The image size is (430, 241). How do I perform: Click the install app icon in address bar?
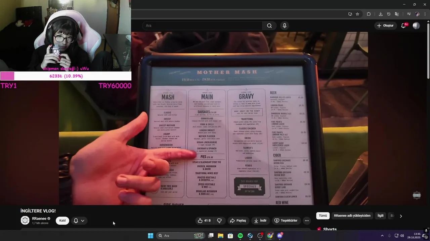350,14
